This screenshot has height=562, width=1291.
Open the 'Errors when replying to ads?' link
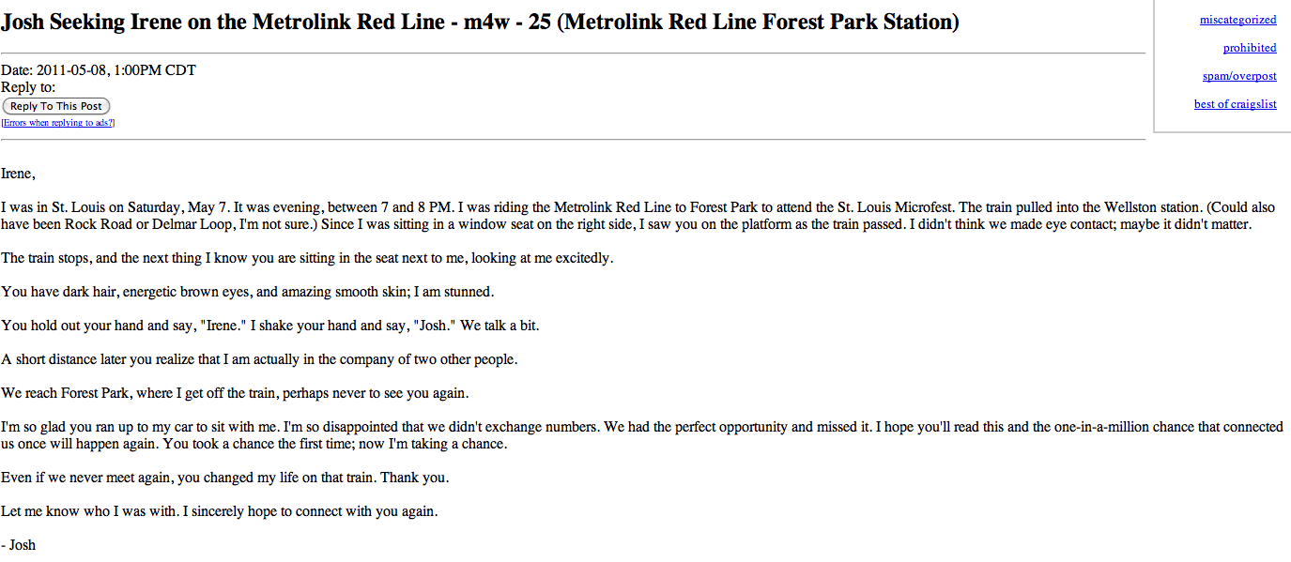point(58,123)
